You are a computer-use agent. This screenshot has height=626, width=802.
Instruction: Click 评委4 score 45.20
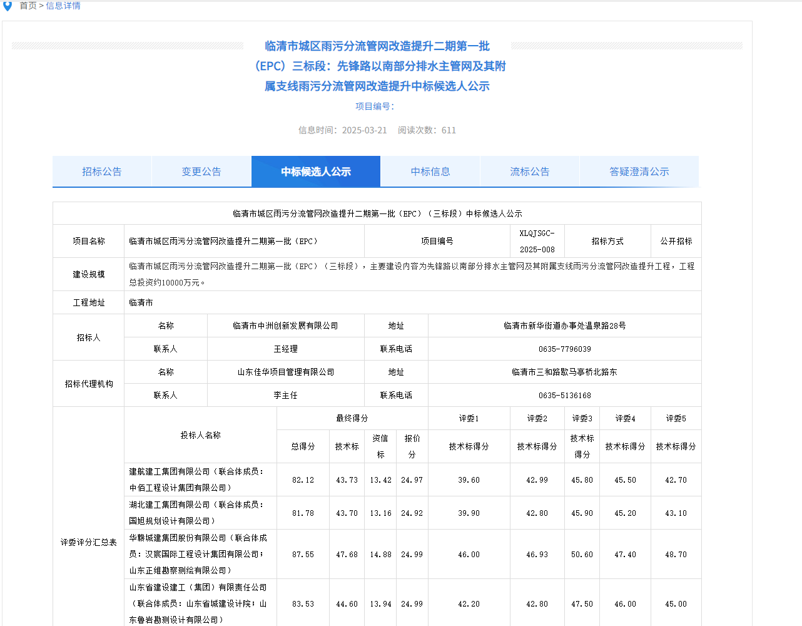click(x=626, y=513)
